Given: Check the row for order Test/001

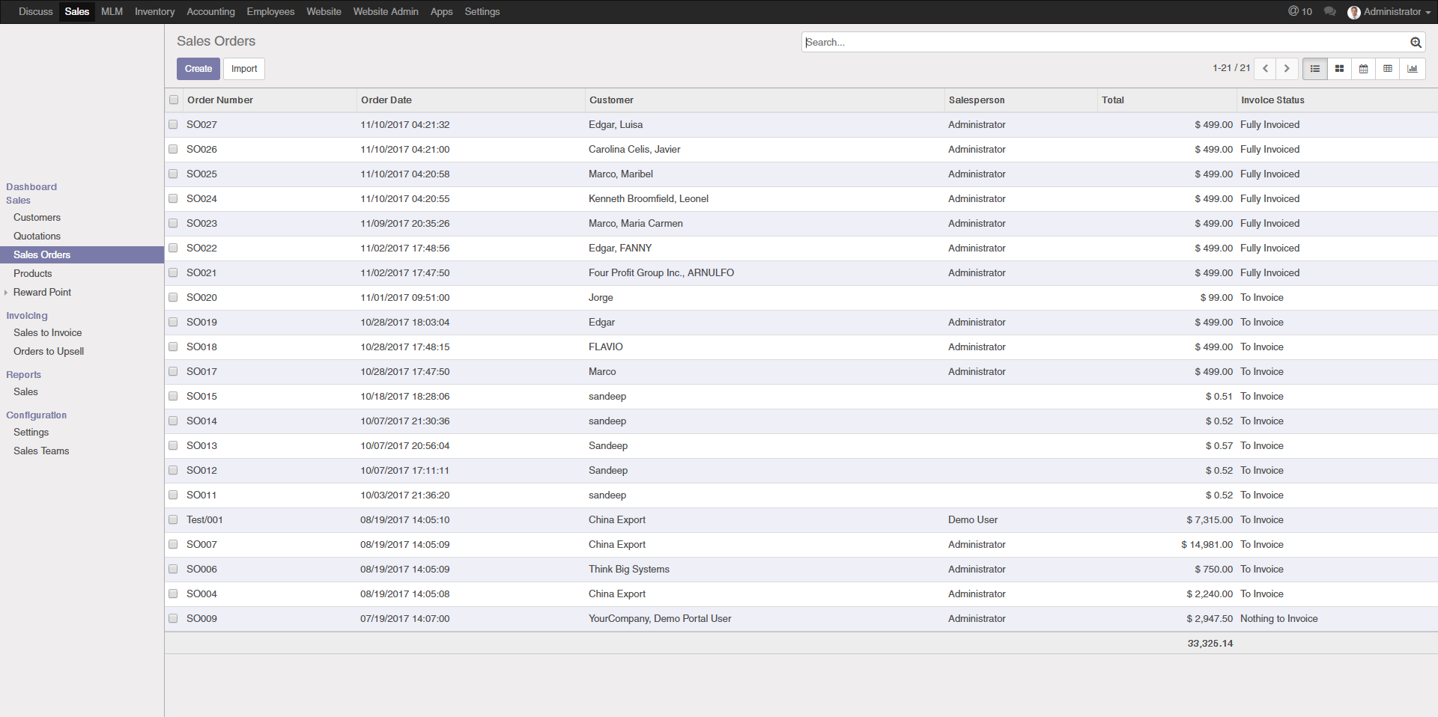Looking at the screenshot, I should click(x=173, y=519).
